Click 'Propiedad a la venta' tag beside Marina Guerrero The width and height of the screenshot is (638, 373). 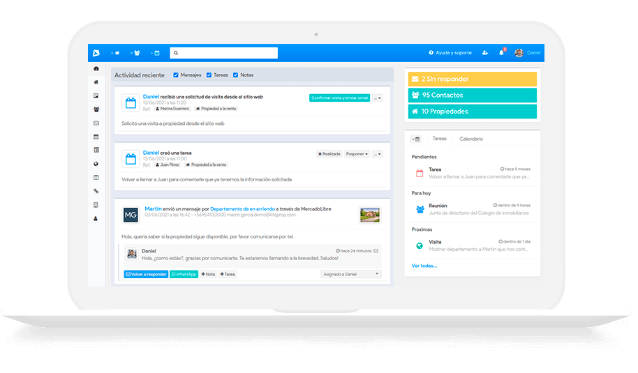pyautogui.click(x=216, y=109)
